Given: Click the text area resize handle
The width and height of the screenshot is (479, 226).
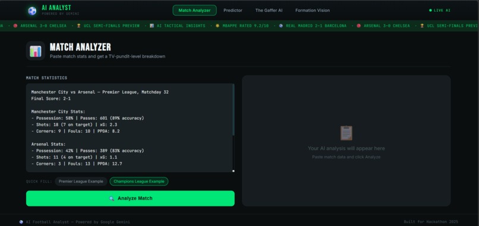Looking at the screenshot, I should 234,171.
